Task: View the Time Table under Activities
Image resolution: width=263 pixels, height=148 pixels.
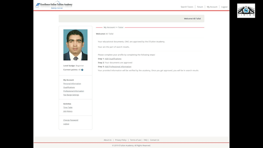Action: (68, 107)
